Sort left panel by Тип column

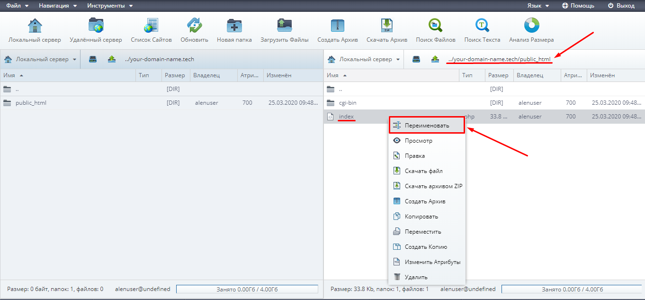point(149,75)
